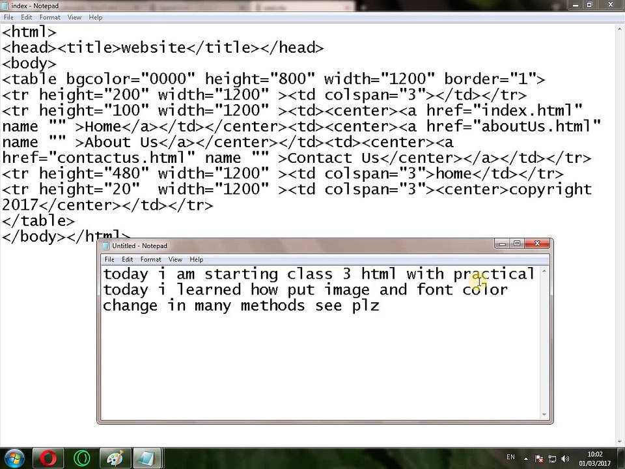Click the word "practical" in Untitled Notepad
This screenshot has height=469, width=625.
tap(494, 274)
